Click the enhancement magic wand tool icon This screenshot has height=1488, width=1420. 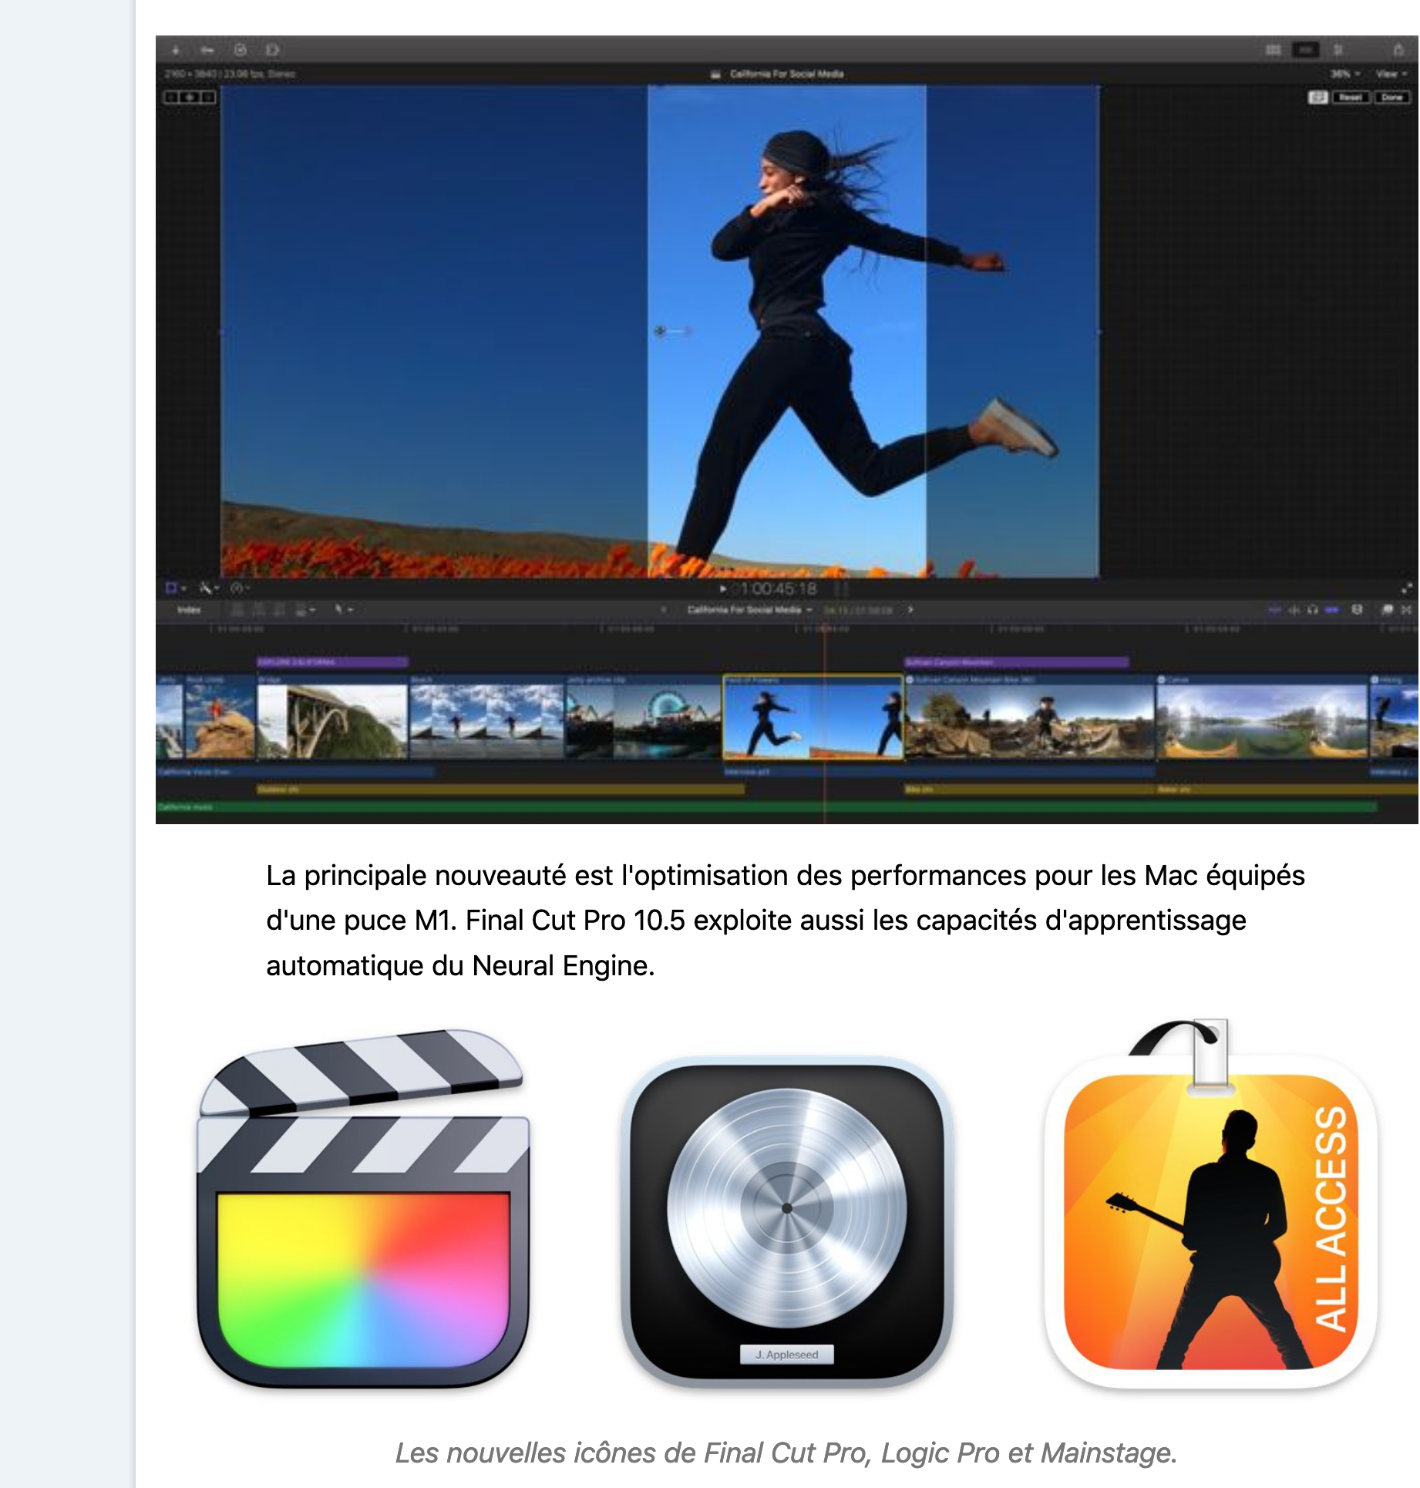[207, 589]
